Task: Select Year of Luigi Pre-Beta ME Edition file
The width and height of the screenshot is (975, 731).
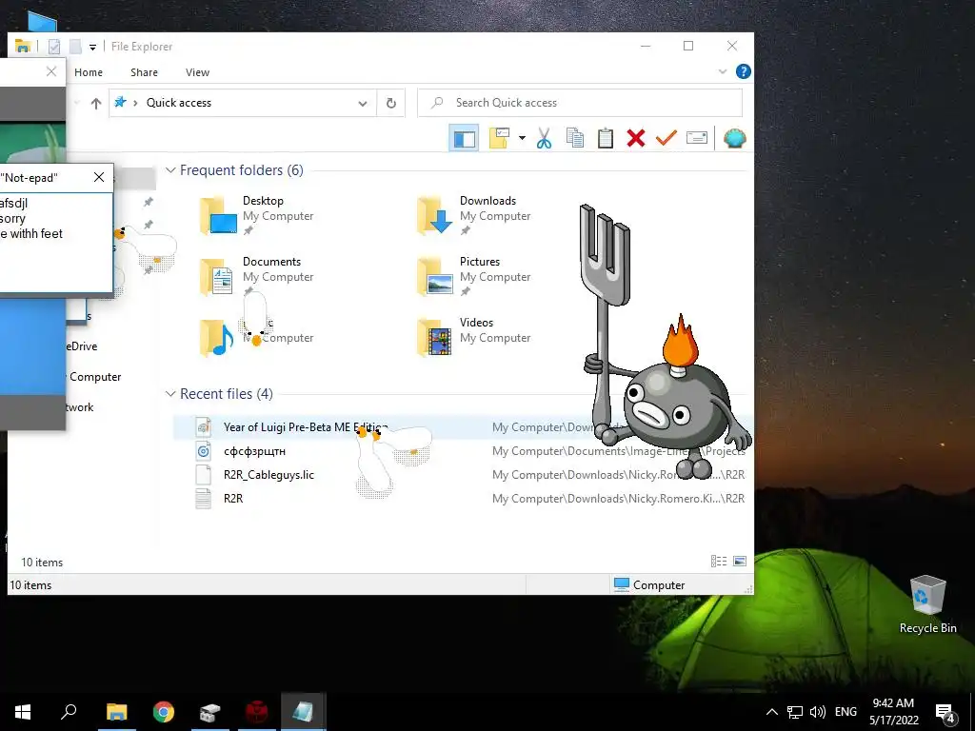Action: click(x=459, y=427)
